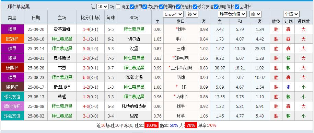
Task: Click the 草蜢 home team link
Action: pos(62,97)
